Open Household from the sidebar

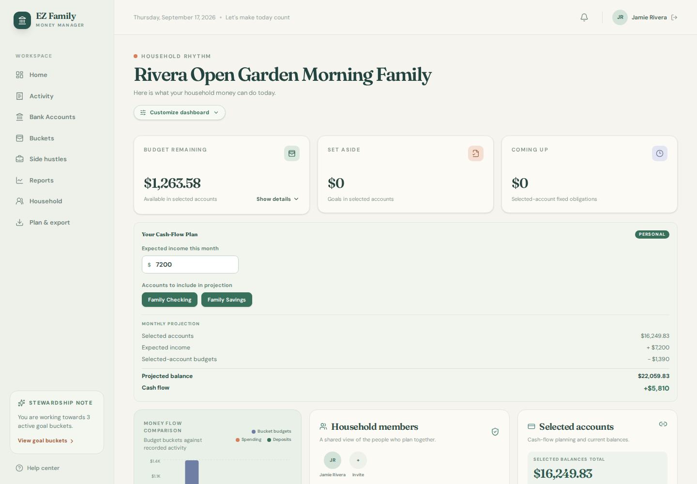pos(57,201)
